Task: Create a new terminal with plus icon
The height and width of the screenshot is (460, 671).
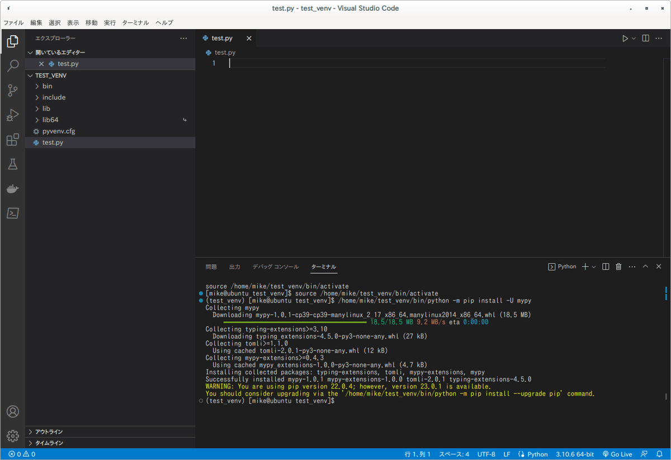Action: pos(585,267)
